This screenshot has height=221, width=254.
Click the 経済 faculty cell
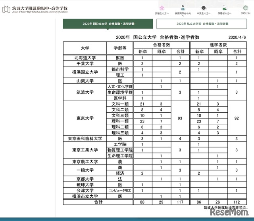coord(120,173)
